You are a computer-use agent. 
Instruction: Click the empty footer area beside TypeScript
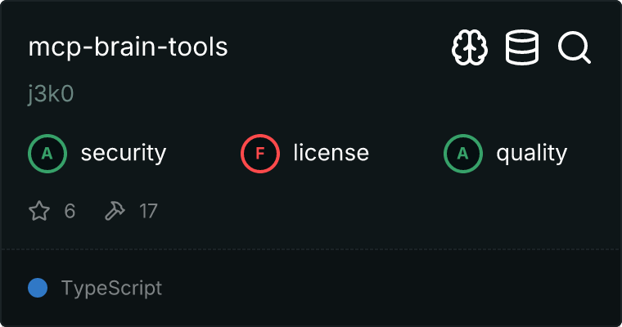[x=393, y=288]
